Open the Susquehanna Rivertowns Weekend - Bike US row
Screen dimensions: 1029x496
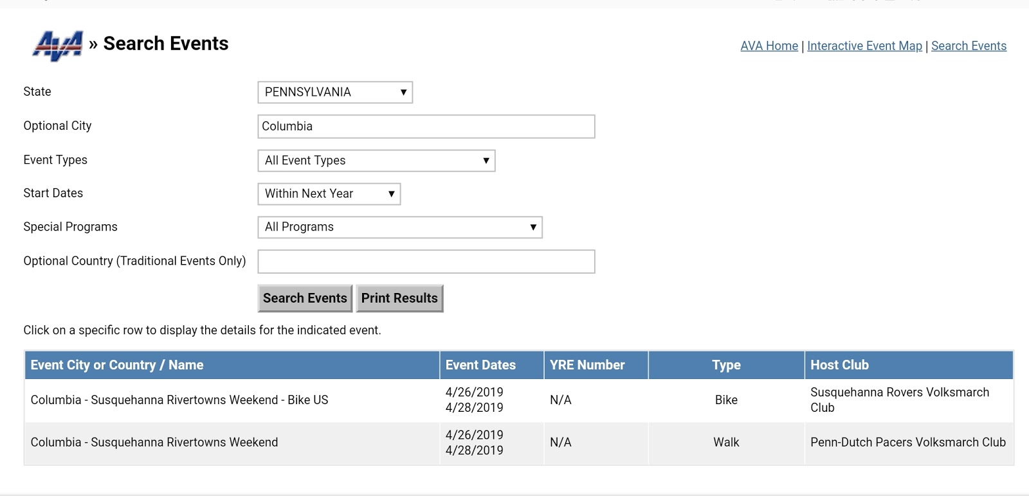179,400
